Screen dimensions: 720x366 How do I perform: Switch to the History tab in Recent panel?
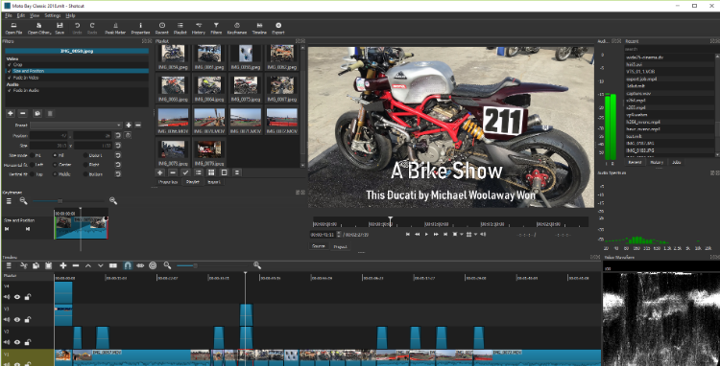[657, 162]
